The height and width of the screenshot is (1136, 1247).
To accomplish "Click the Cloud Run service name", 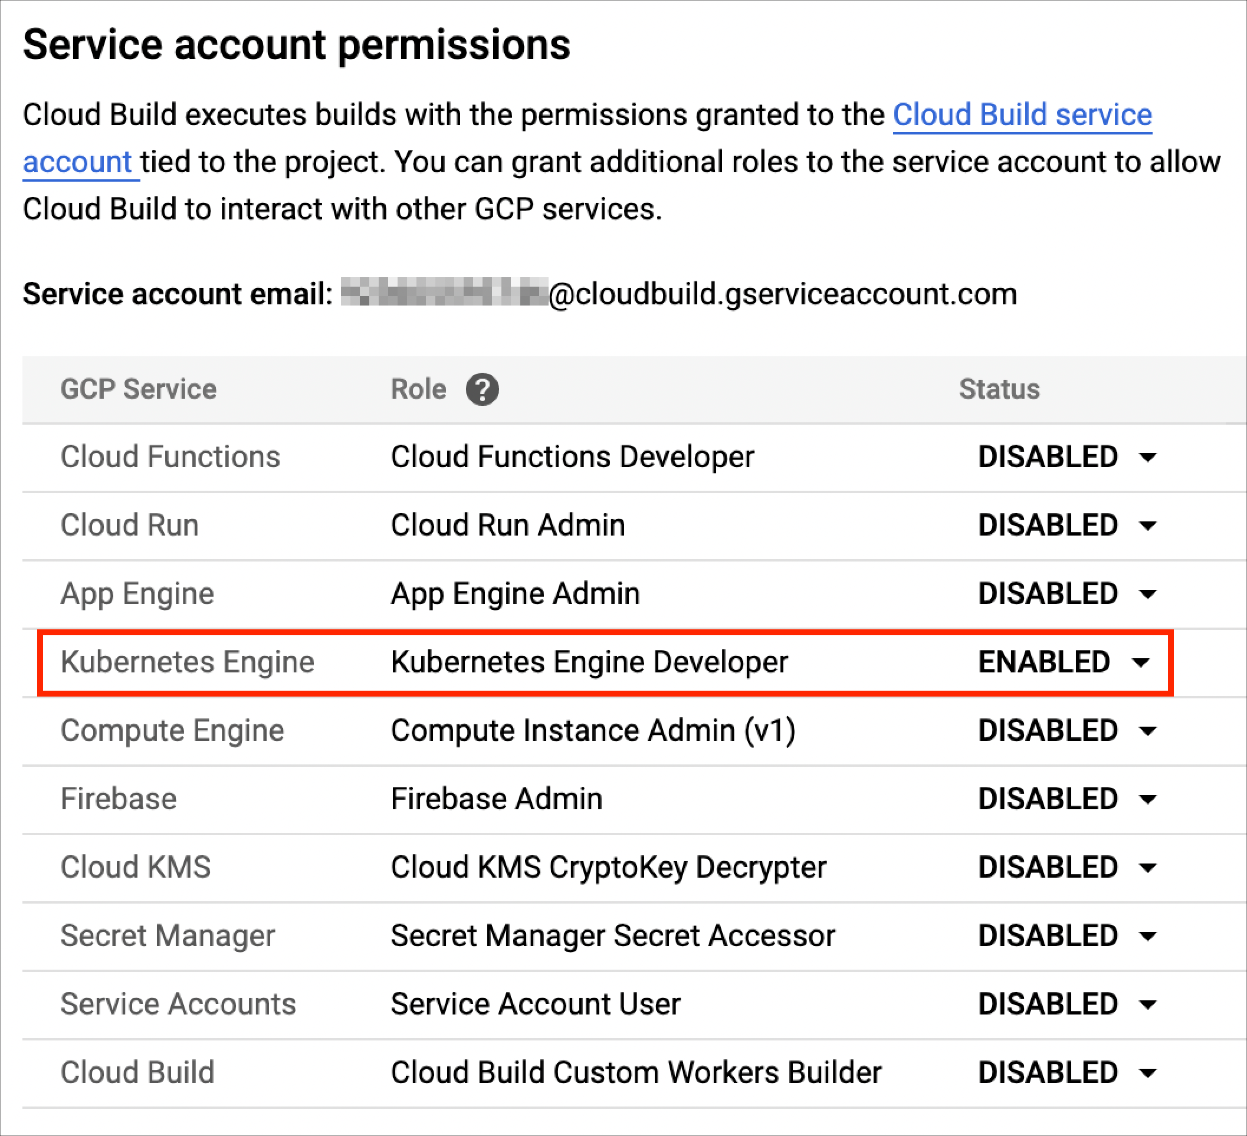I will [x=130, y=525].
